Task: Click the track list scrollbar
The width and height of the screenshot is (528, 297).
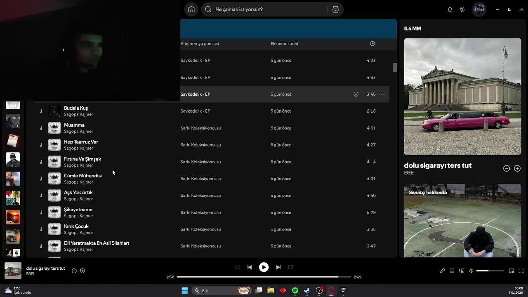Action: (395, 67)
